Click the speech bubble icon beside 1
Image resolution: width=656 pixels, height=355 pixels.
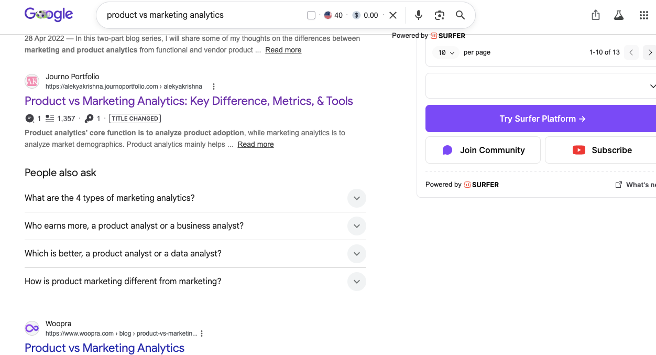(x=29, y=119)
